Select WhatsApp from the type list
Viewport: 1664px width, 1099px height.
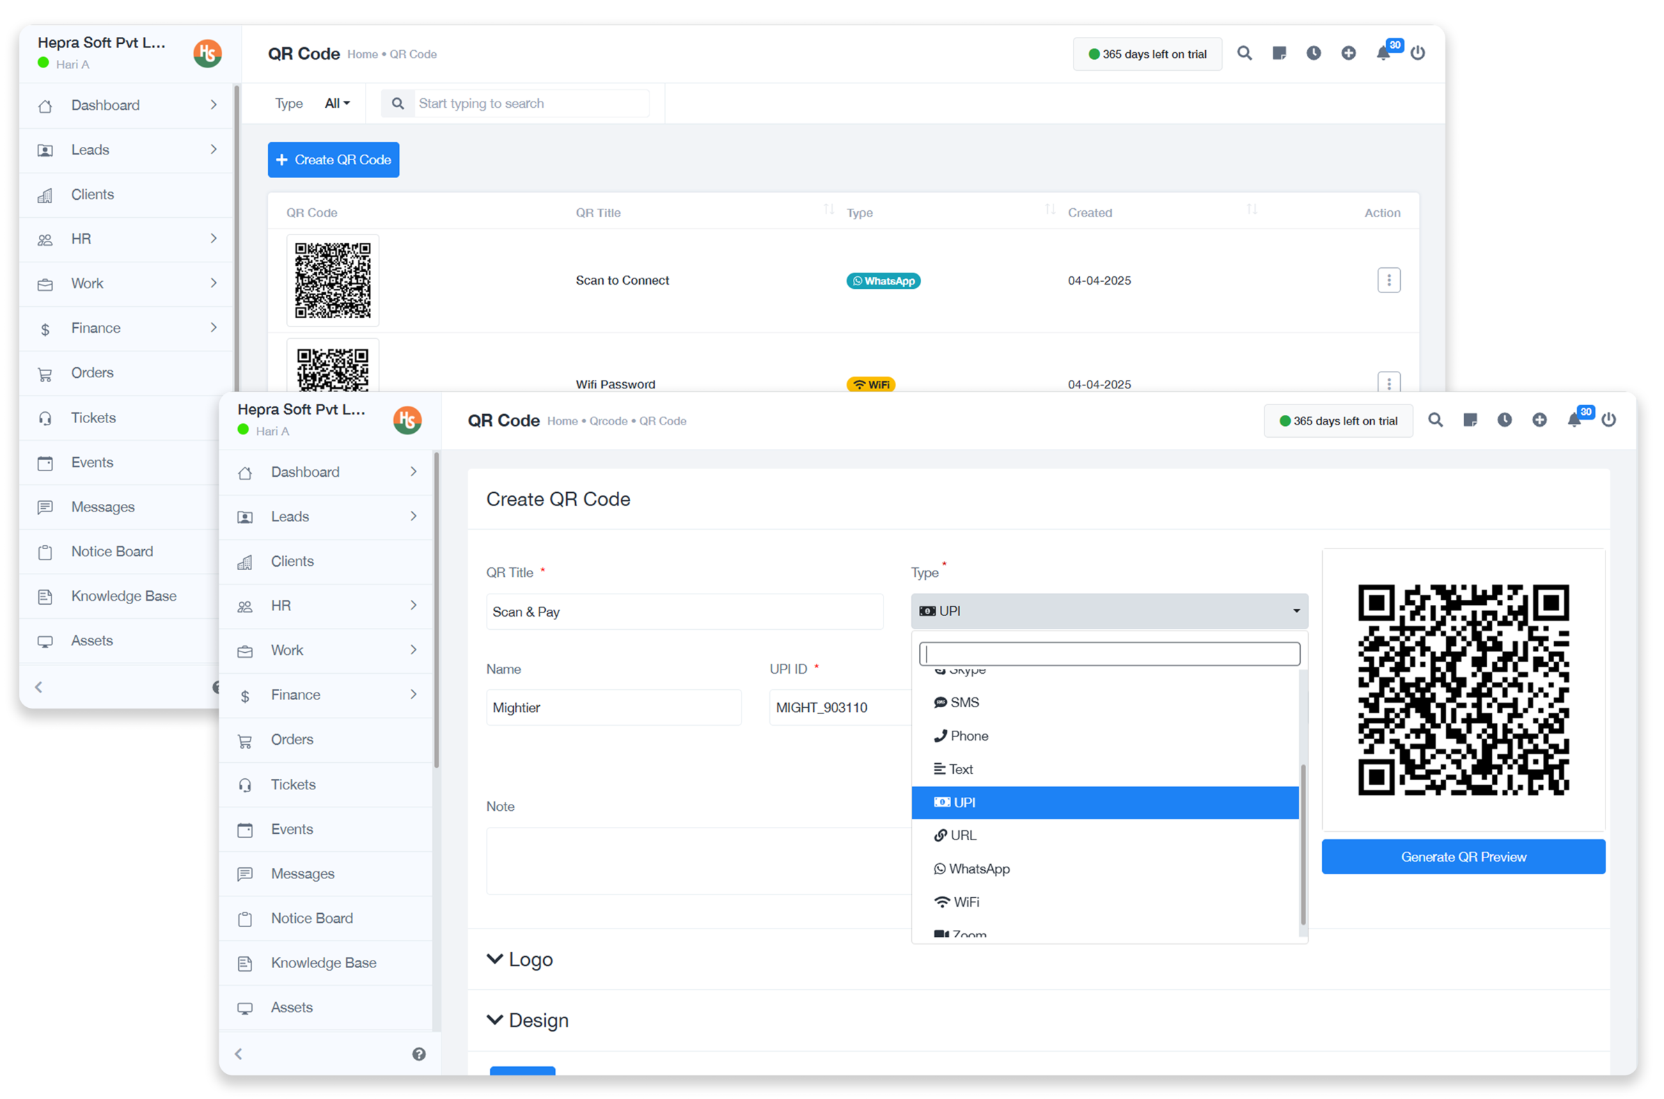click(x=978, y=869)
